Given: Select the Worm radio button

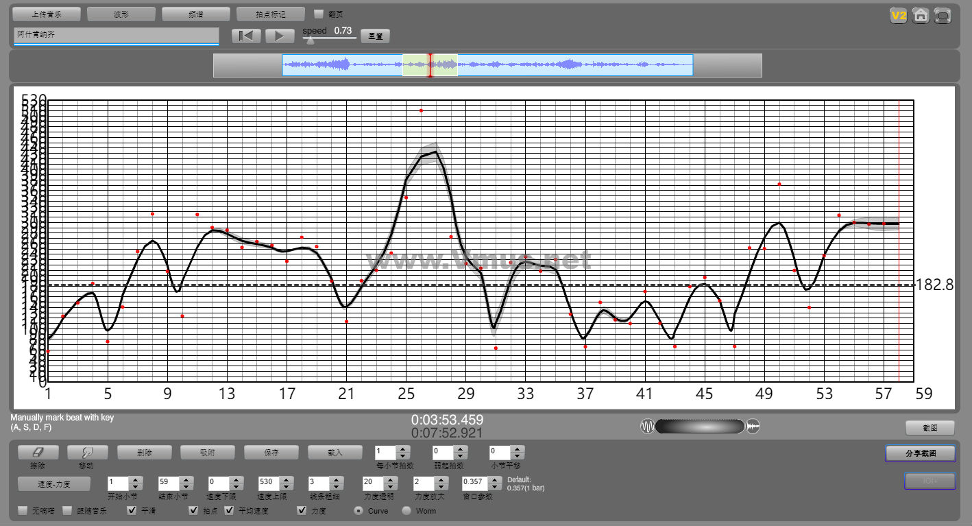Looking at the screenshot, I should [406, 510].
